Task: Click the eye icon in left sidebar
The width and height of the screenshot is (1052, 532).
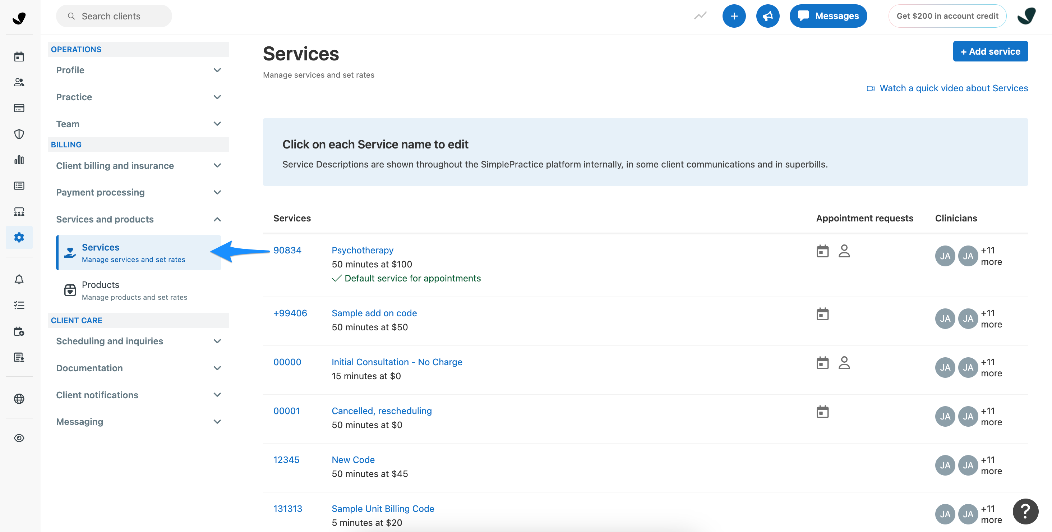Action: pyautogui.click(x=19, y=438)
